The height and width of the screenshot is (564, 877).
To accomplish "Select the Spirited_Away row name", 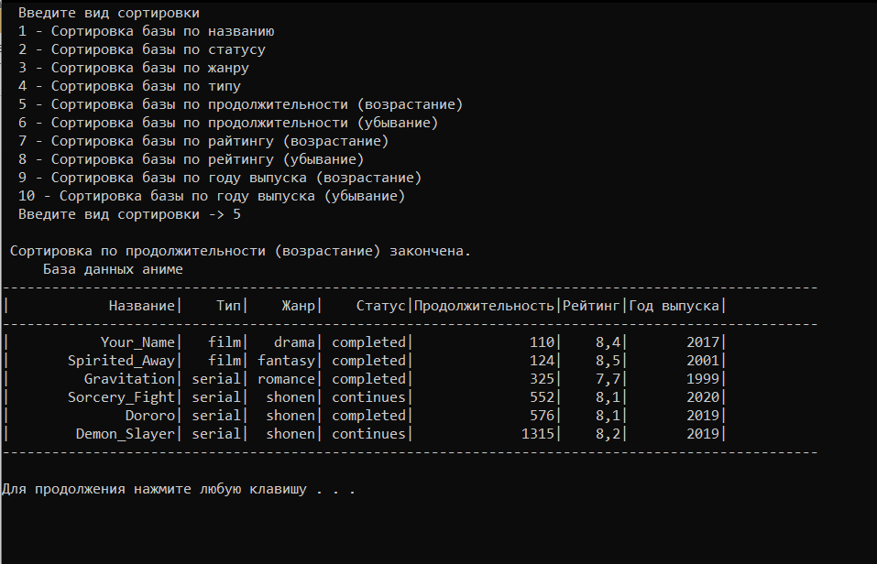I will 121,361.
